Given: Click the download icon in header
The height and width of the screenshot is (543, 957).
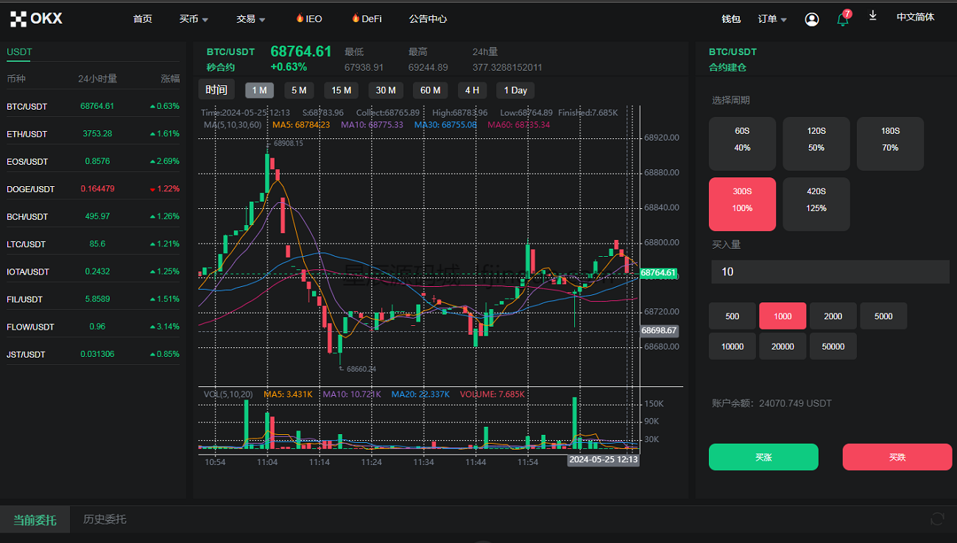Looking at the screenshot, I should 873,16.
